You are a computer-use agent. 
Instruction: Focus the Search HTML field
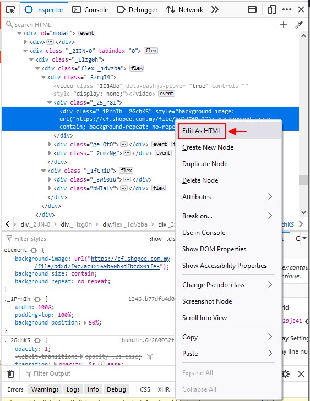pos(139,25)
